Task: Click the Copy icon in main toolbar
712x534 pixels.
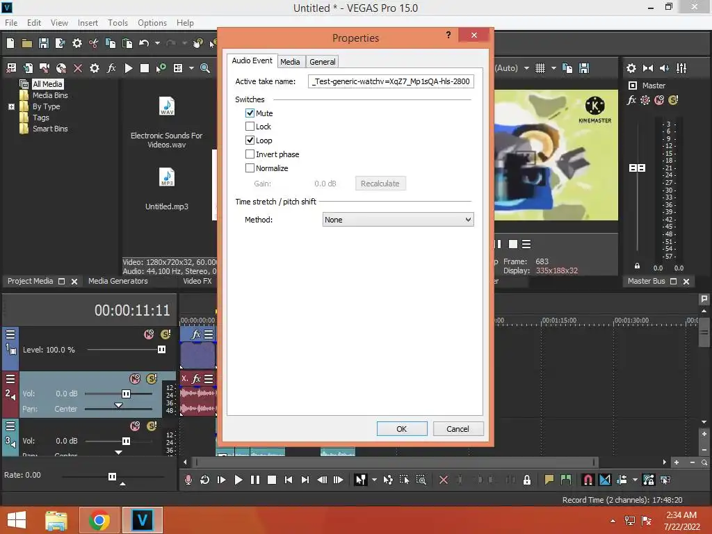Action: (x=111, y=43)
